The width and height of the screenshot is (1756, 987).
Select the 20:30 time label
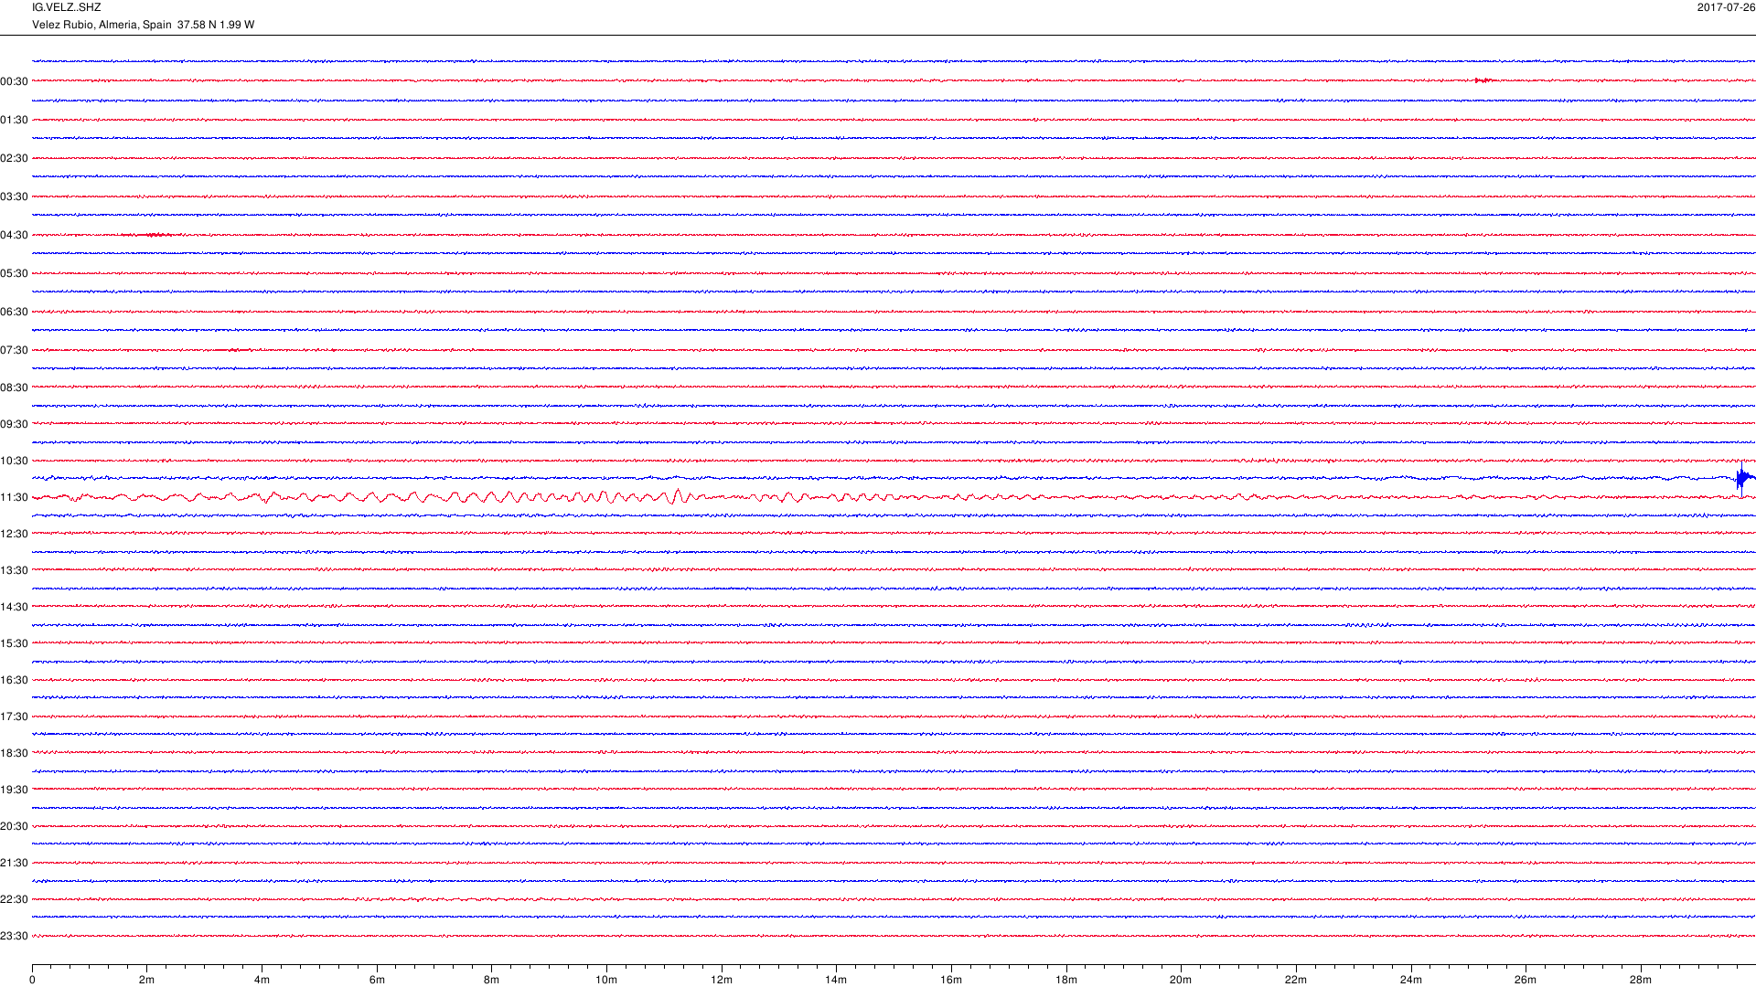tap(14, 826)
